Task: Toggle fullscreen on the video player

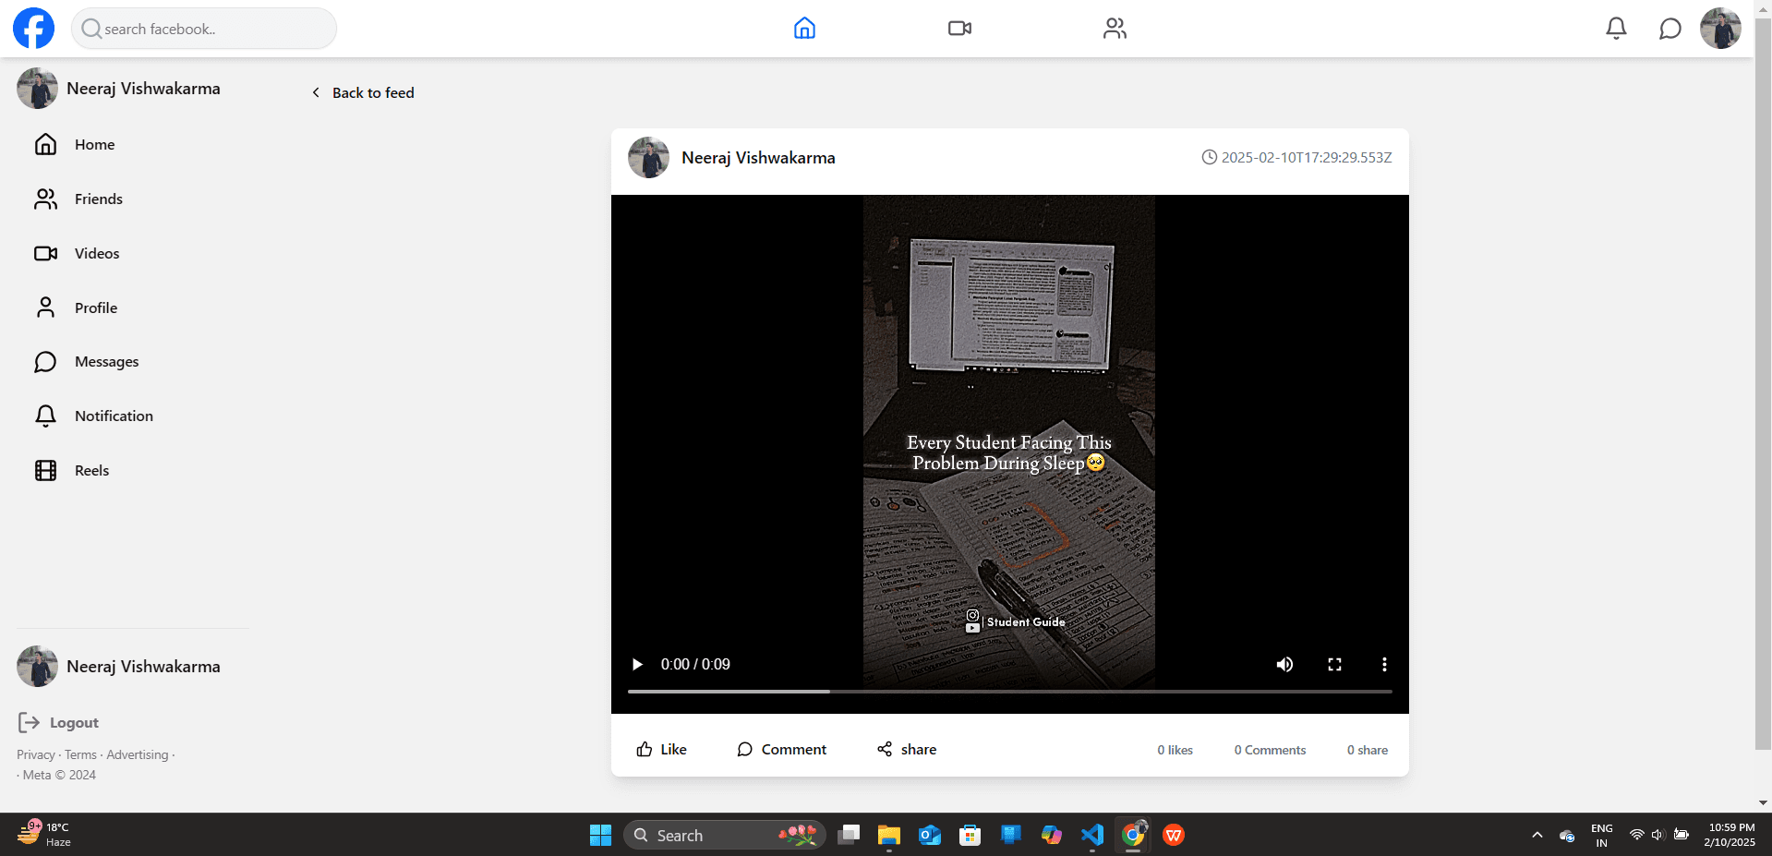Action: point(1334,664)
